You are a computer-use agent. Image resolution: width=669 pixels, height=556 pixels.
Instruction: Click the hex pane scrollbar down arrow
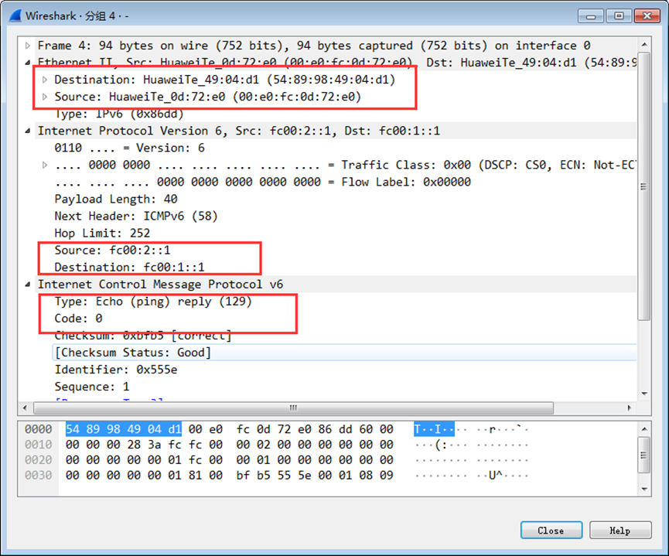click(644, 489)
